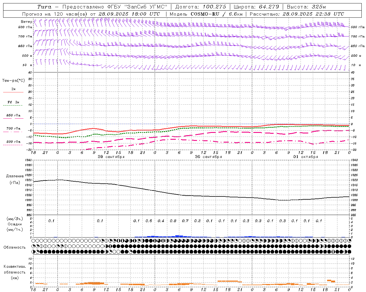Click the "Долгота: 100.275" value

click(201, 7)
